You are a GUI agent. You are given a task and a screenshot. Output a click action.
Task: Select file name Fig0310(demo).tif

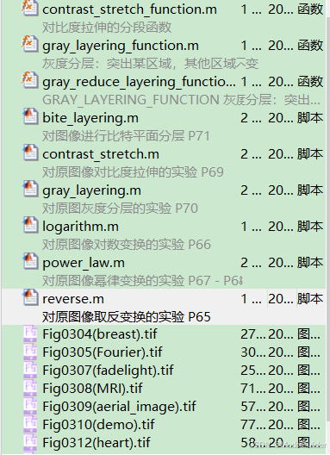98,425
